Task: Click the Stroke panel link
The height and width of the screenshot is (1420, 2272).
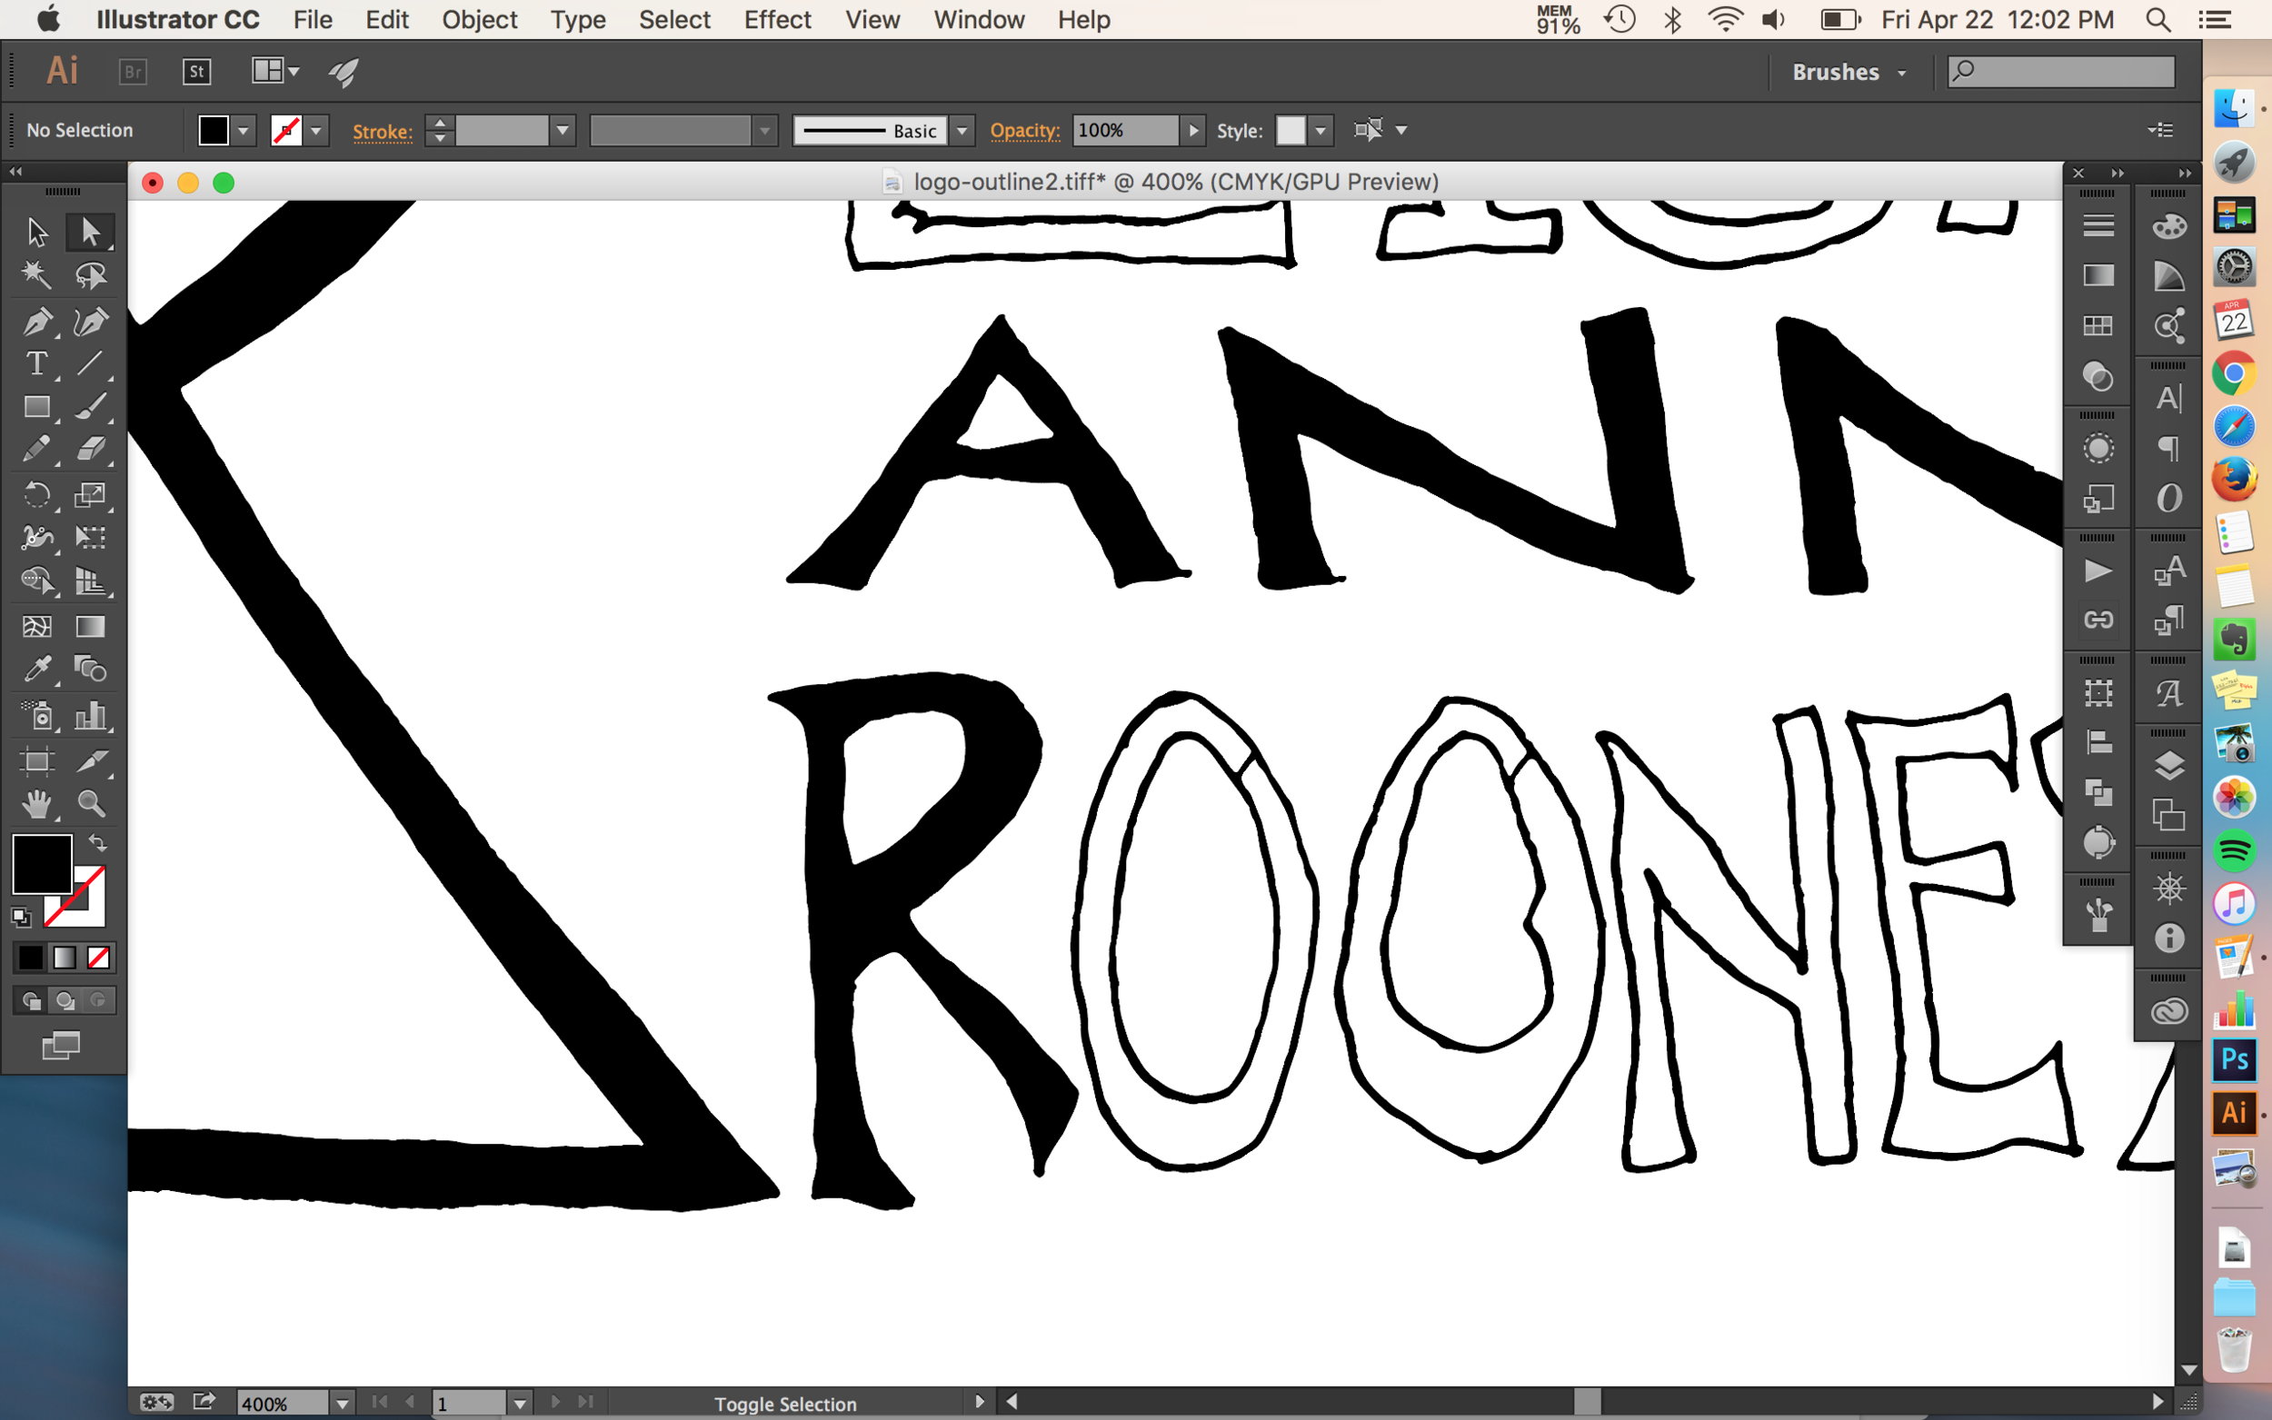Action: pyautogui.click(x=383, y=132)
